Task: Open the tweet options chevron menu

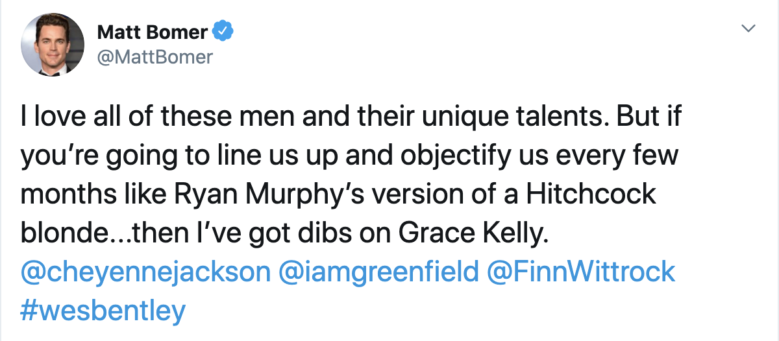Action: [x=748, y=29]
